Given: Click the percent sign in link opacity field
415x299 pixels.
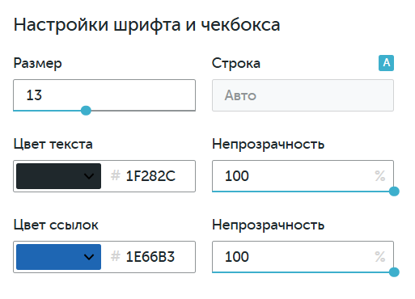Looking at the screenshot, I should (x=380, y=257).
